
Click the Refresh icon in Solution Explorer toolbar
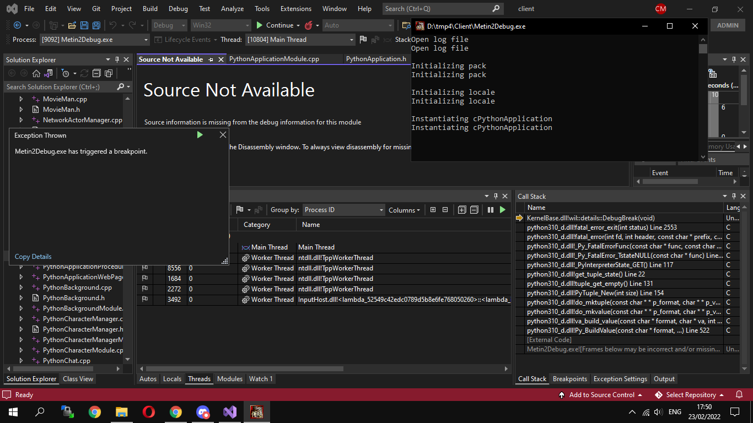coord(83,73)
